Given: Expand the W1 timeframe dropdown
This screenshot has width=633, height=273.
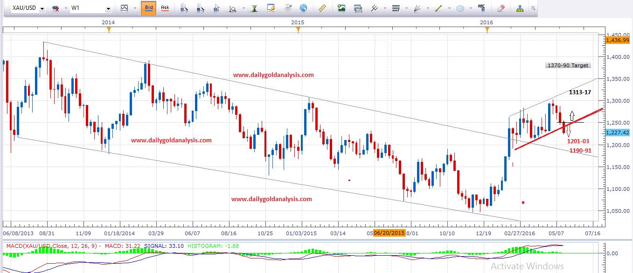Looking at the screenshot, I should pyautogui.click(x=108, y=8).
